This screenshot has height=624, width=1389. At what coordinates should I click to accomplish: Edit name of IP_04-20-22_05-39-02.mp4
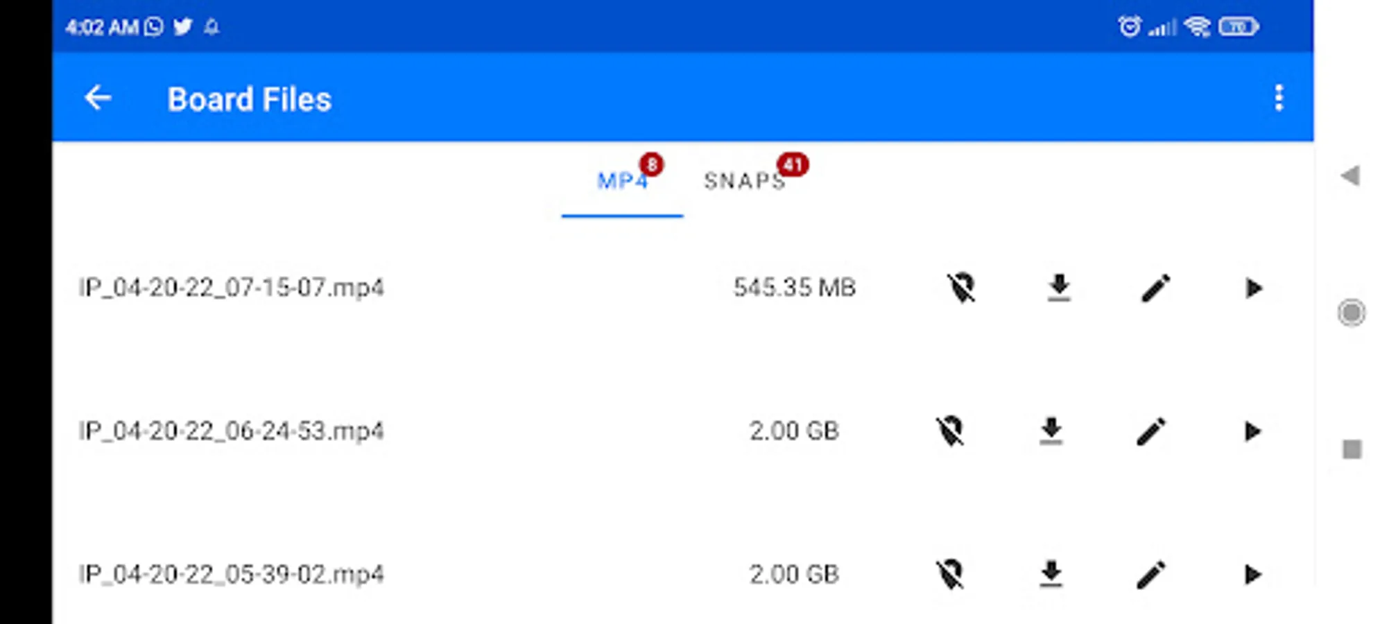[x=1151, y=574]
